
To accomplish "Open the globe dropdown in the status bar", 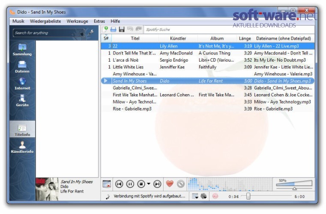I will (x=204, y=196).
